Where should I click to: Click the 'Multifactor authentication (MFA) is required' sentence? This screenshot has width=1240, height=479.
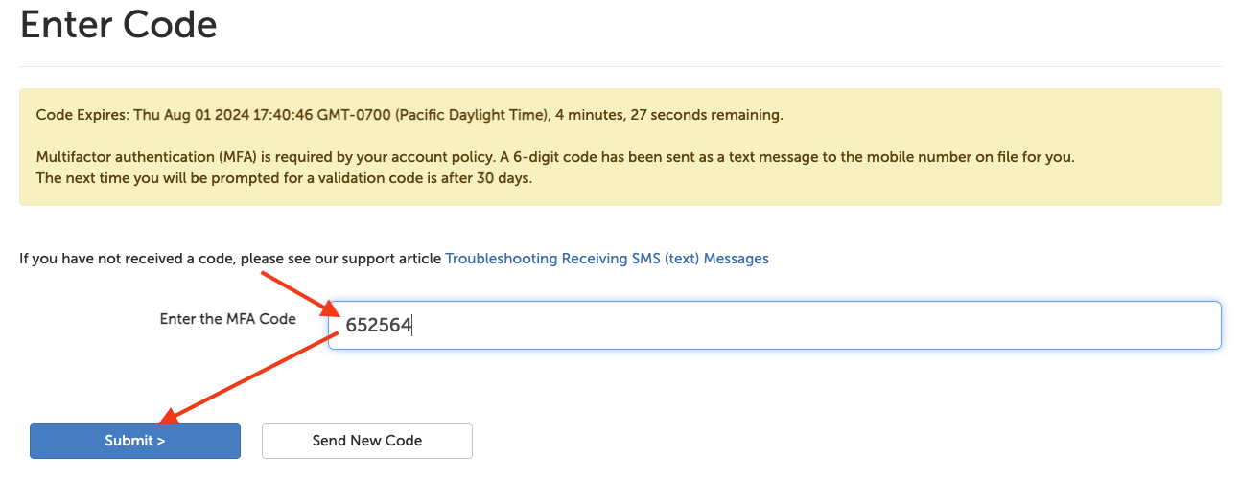point(288,157)
